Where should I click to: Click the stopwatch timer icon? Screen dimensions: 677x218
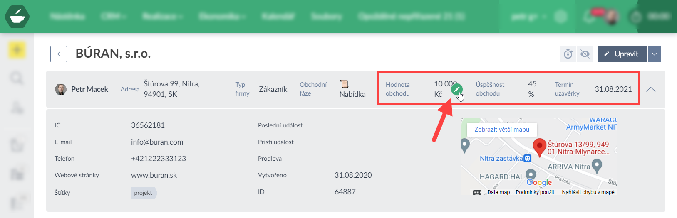568,54
